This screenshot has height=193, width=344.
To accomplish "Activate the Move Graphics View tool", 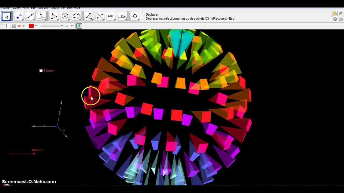I will tap(135, 16).
